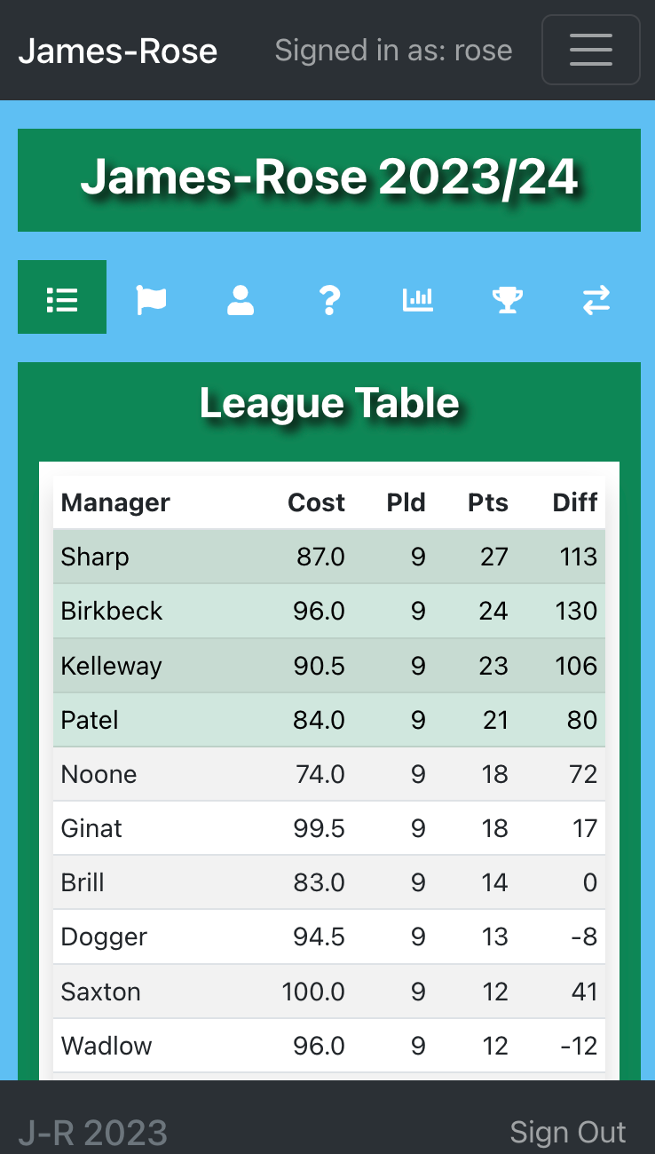Viewport: 655px width, 1154px height.
Task: Click the J-R 2023 footer link
Action: [93, 1133]
